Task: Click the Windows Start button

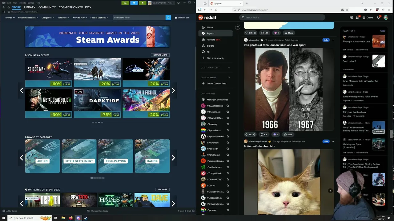Action: coord(3,218)
